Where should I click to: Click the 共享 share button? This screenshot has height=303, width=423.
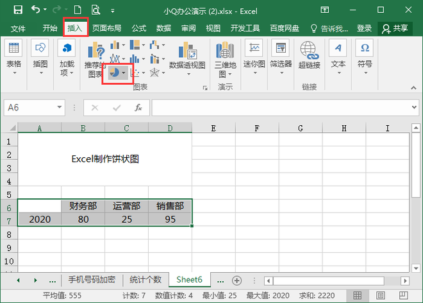pos(395,29)
